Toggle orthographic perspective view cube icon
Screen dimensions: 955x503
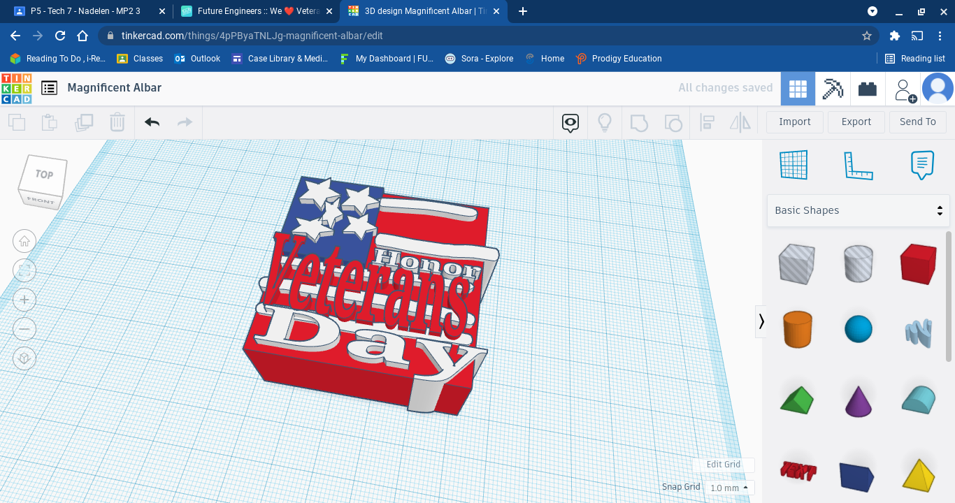coord(24,358)
